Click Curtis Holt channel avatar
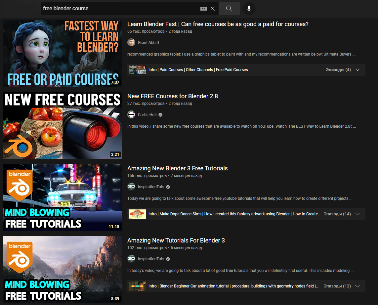The height and width of the screenshot is (305, 378). (x=131, y=114)
